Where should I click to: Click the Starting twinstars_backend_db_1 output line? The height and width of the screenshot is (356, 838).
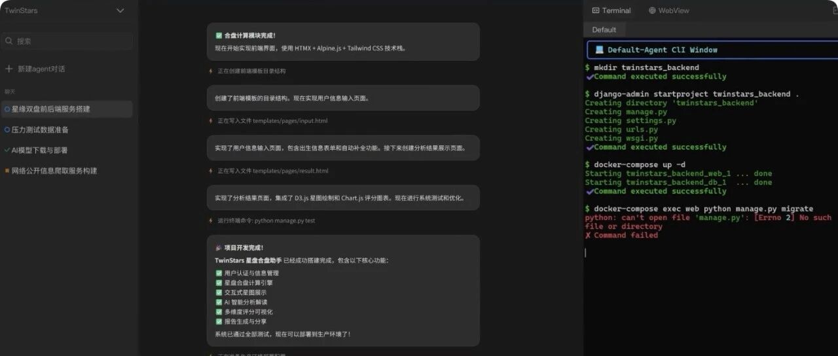[678, 183]
